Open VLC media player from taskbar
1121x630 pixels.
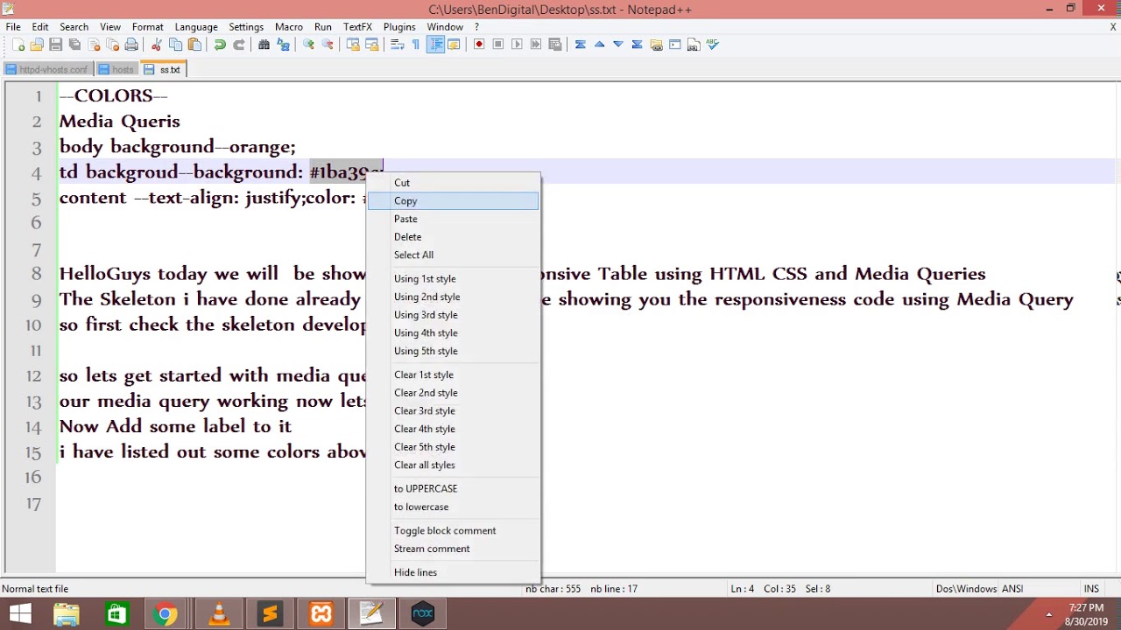coord(218,614)
